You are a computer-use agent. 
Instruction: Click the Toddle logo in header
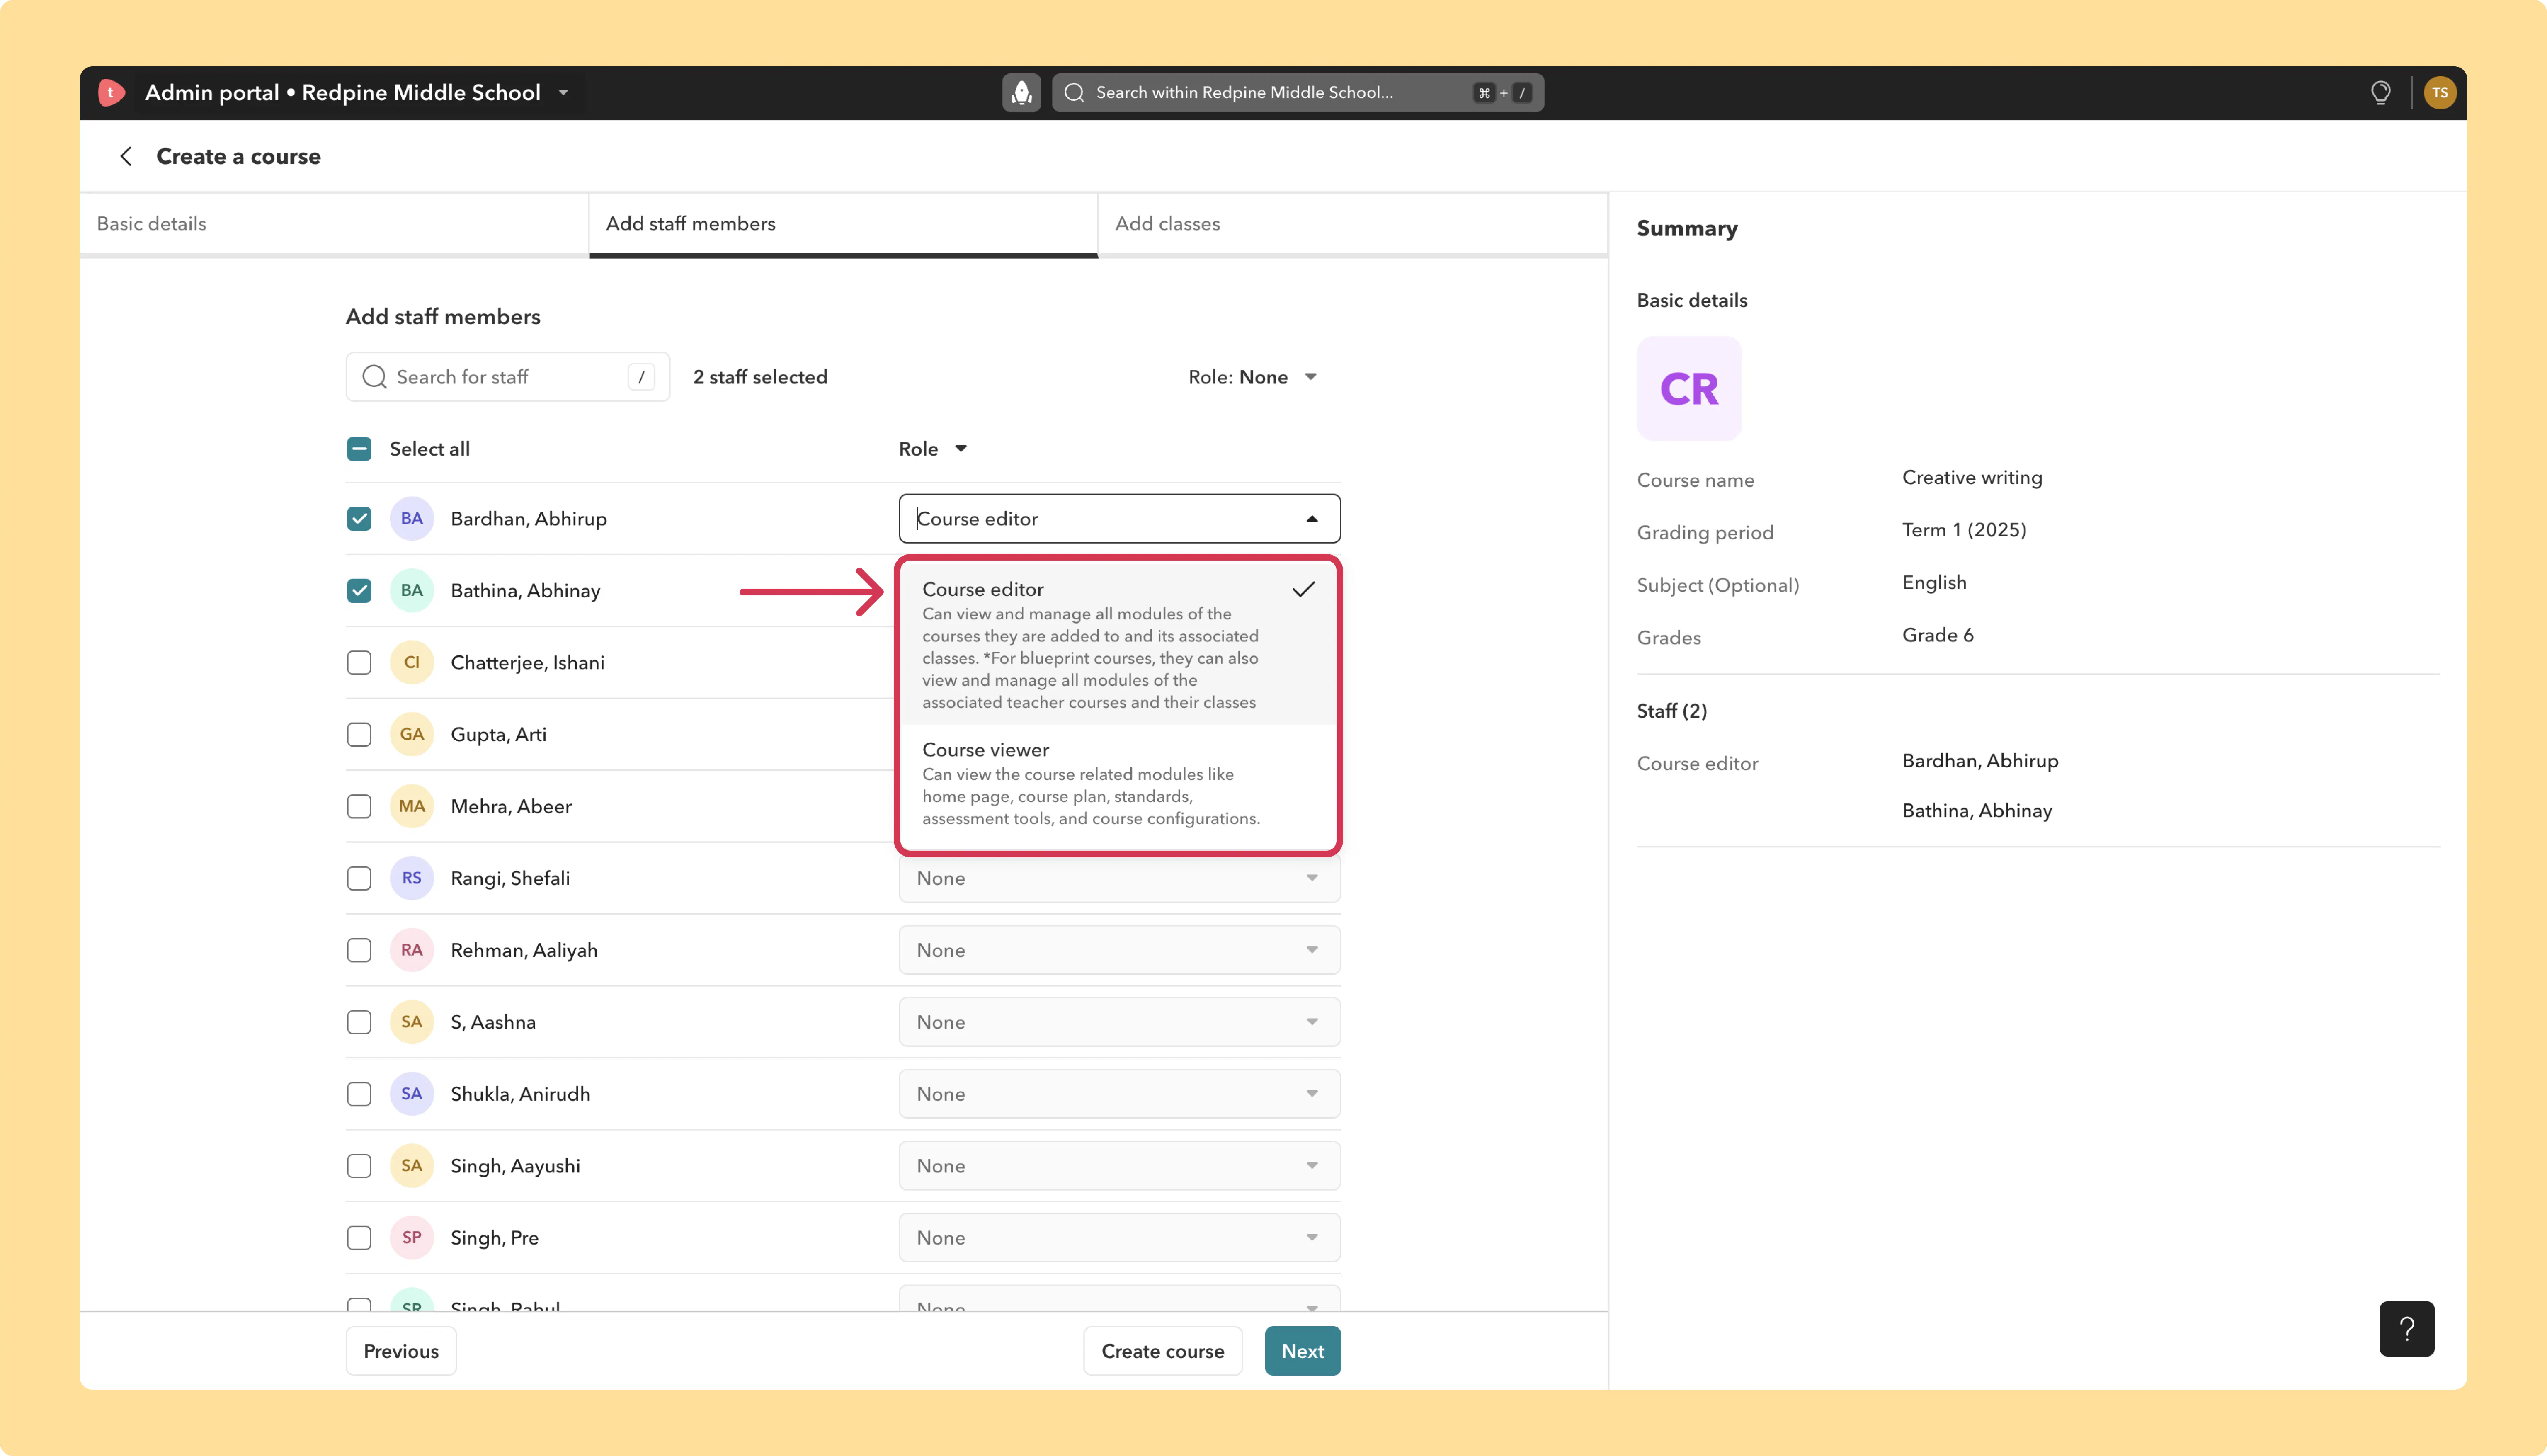[x=111, y=93]
